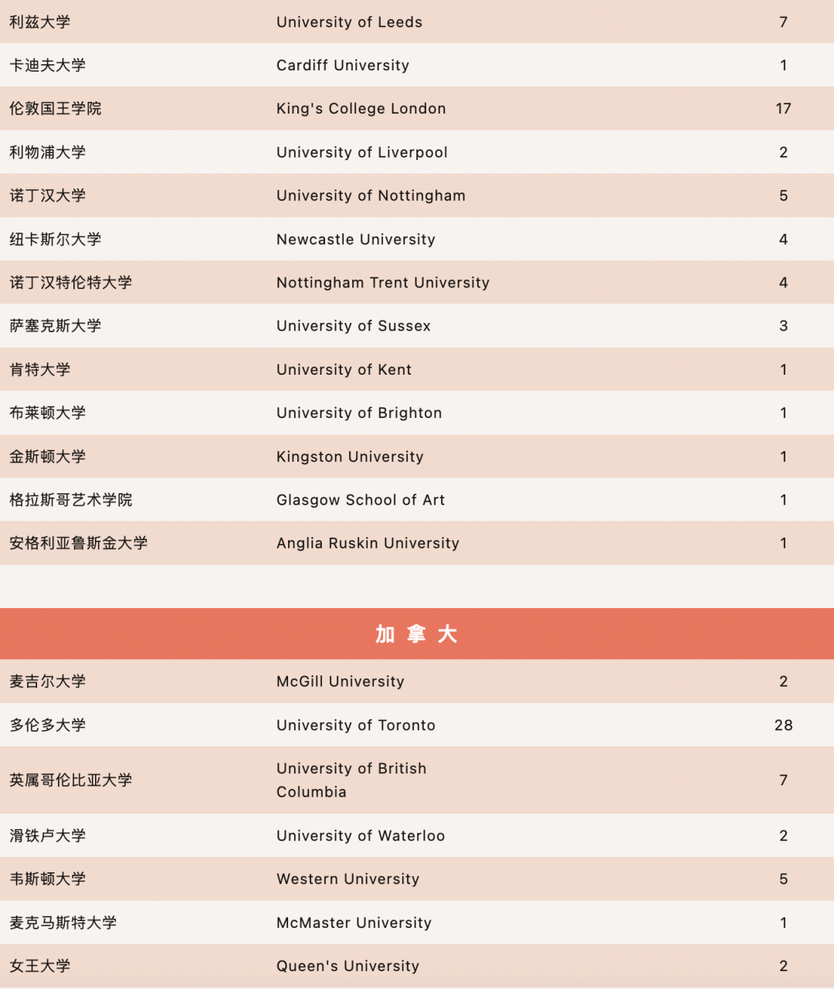Click 'University of British Columbia' cell
The image size is (834, 989).
pos(351,780)
